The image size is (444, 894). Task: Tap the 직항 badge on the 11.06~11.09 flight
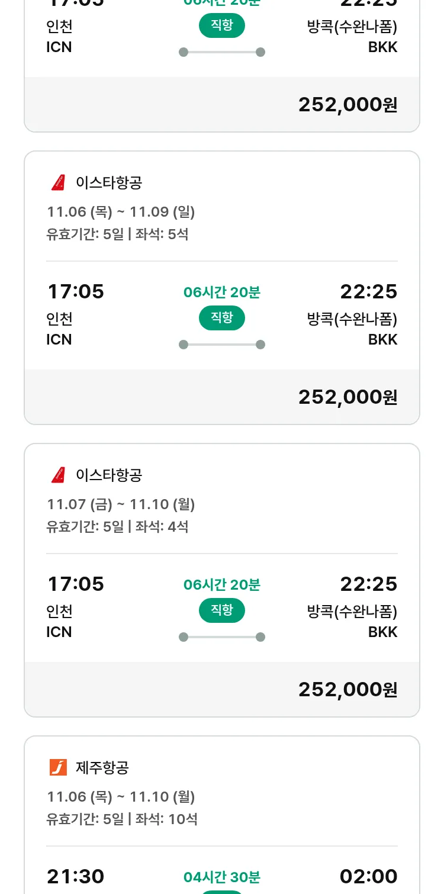(222, 318)
